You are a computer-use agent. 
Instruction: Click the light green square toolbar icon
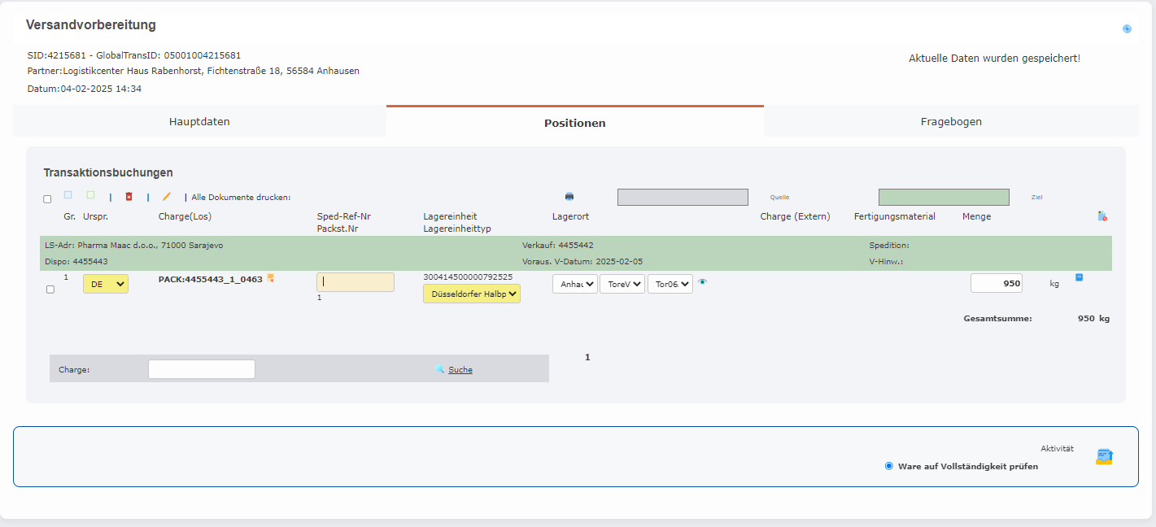[x=91, y=195]
